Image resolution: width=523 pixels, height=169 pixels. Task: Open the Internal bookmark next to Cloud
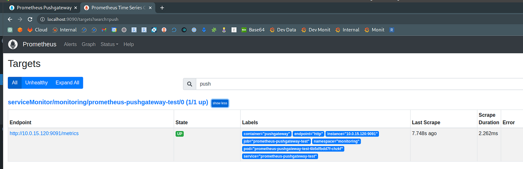[x=65, y=30]
